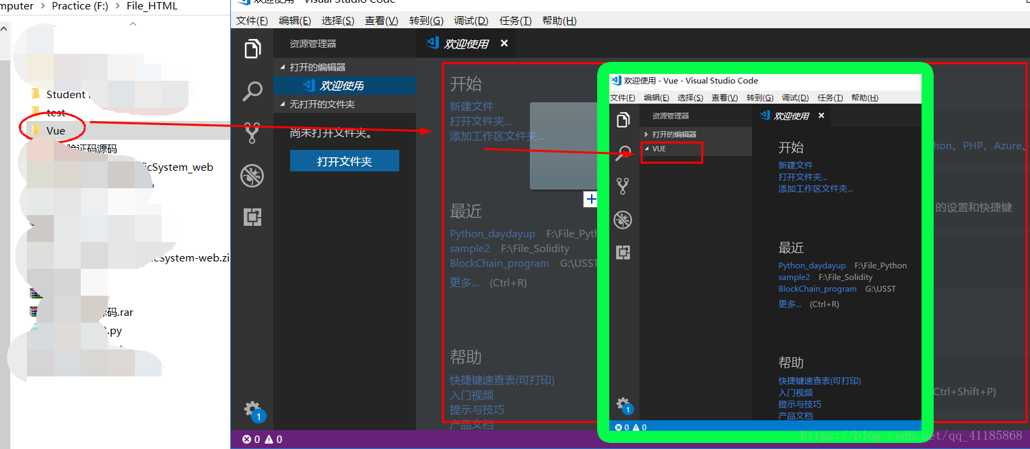
Task: Open 调试(D) menu in inset Vue window
Action: pyautogui.click(x=795, y=97)
